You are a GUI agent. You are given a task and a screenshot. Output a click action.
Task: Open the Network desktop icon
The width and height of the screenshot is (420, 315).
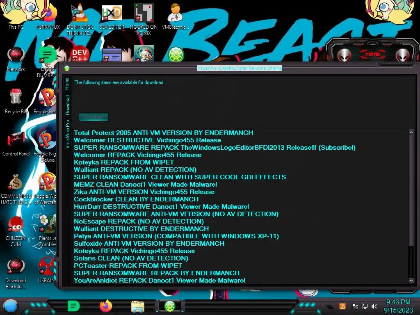16,59
